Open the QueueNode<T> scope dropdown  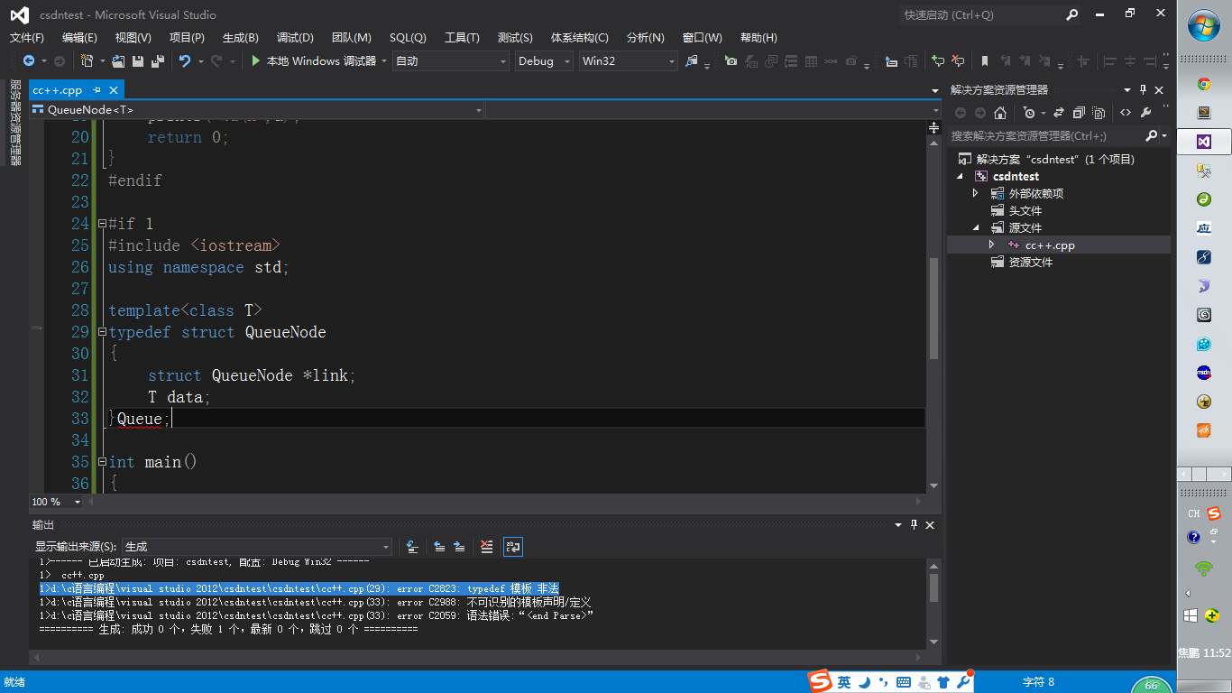(x=257, y=110)
